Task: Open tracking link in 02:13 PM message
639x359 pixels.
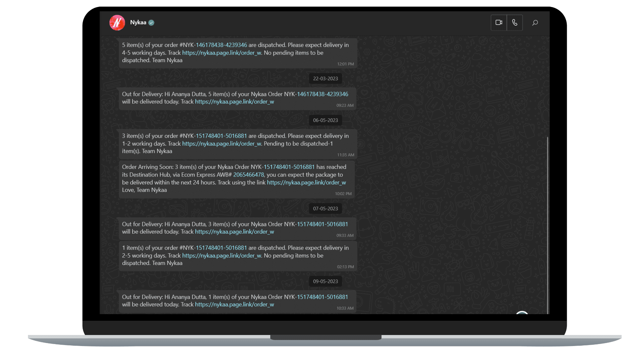Action: point(222,256)
